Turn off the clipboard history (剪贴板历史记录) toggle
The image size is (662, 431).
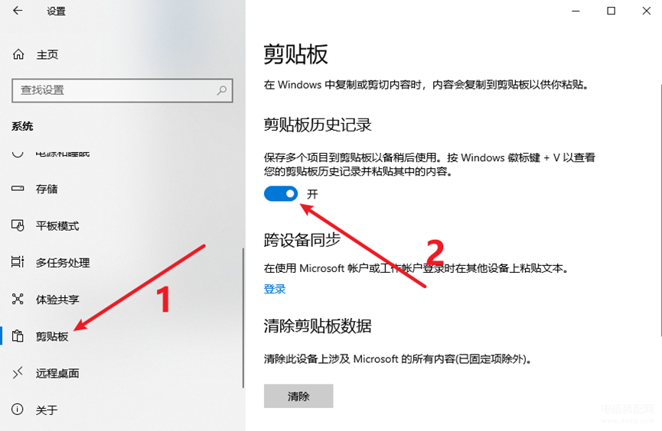pos(281,193)
